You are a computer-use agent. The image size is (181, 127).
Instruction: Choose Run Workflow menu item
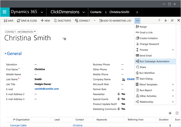(x=155, y=73)
